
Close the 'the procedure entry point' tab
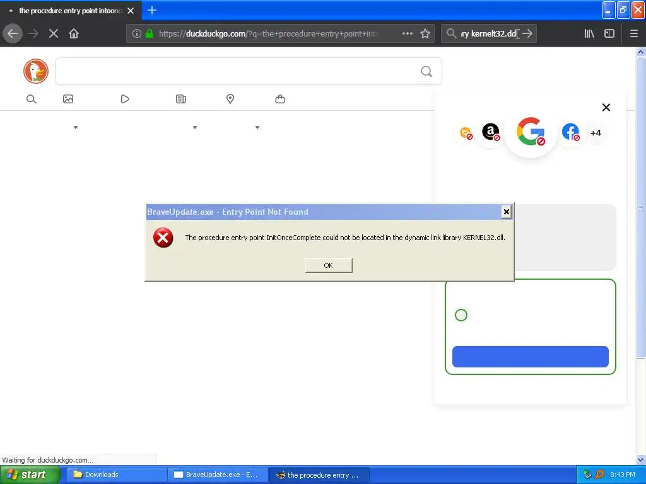131,10
